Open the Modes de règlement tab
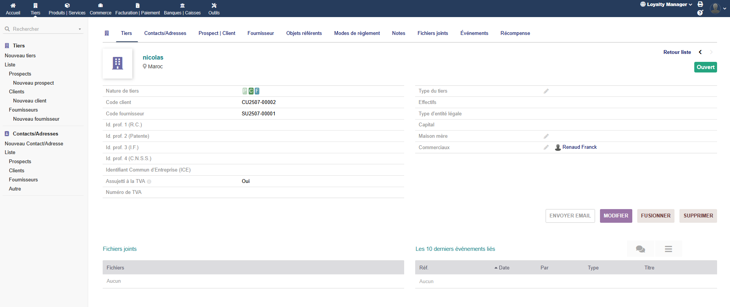The height and width of the screenshot is (307, 730). pos(357,33)
